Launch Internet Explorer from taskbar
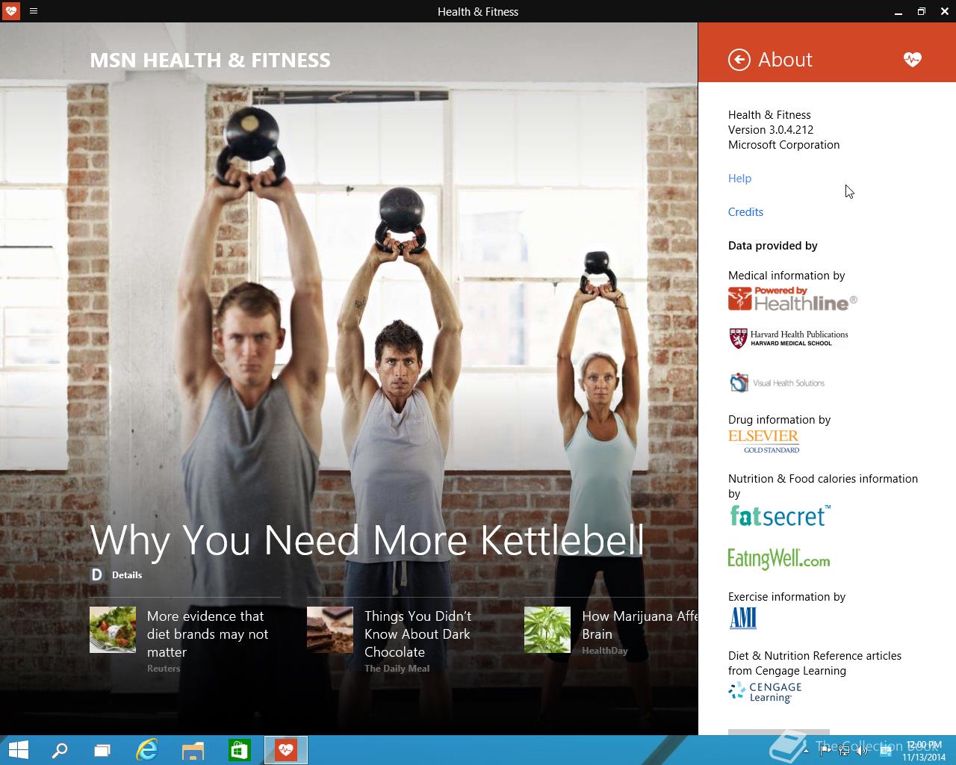 coord(147,750)
